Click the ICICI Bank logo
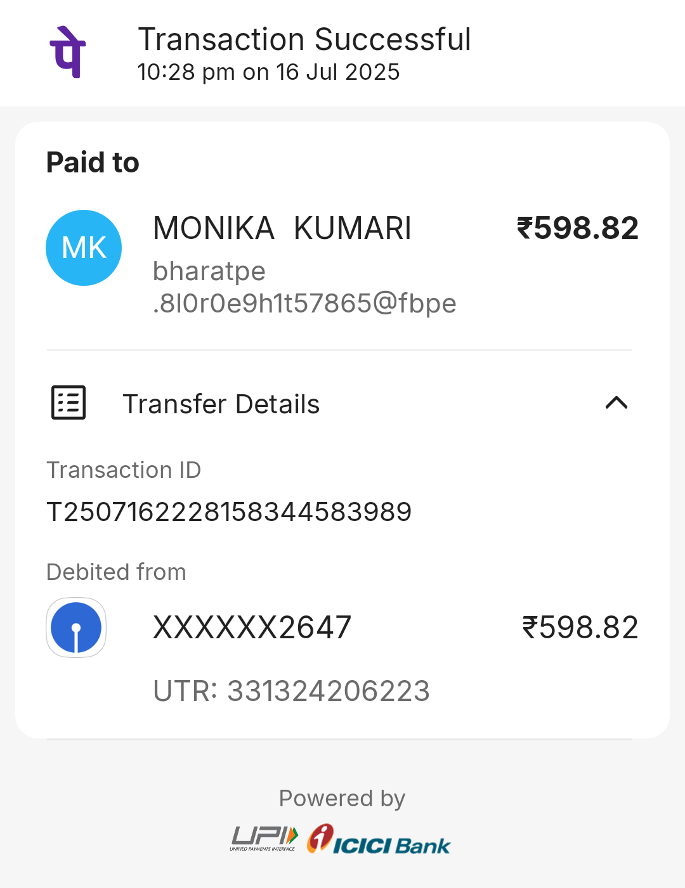The height and width of the screenshot is (888, 685). coord(379,840)
